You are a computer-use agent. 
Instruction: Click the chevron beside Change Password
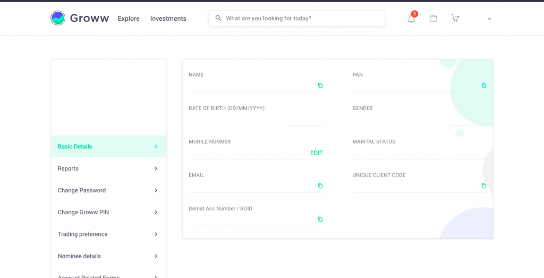(156, 190)
